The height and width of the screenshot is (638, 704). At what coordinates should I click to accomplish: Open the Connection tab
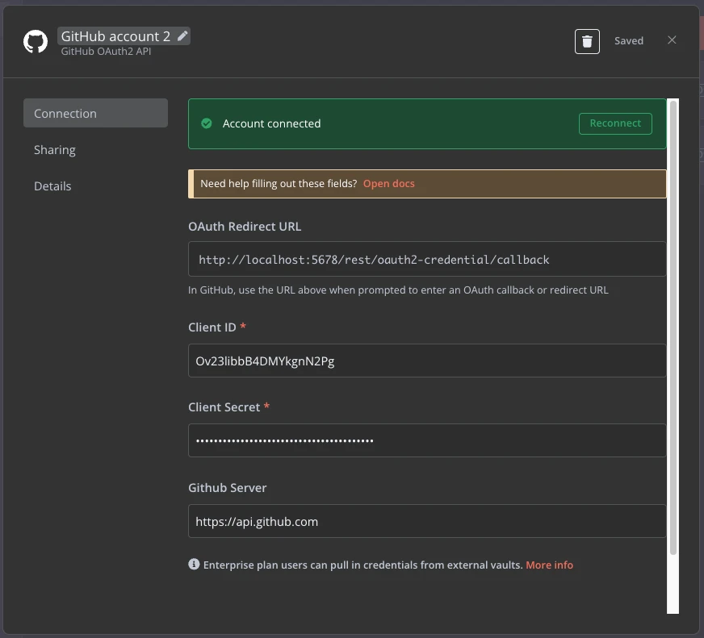pyautogui.click(x=95, y=113)
